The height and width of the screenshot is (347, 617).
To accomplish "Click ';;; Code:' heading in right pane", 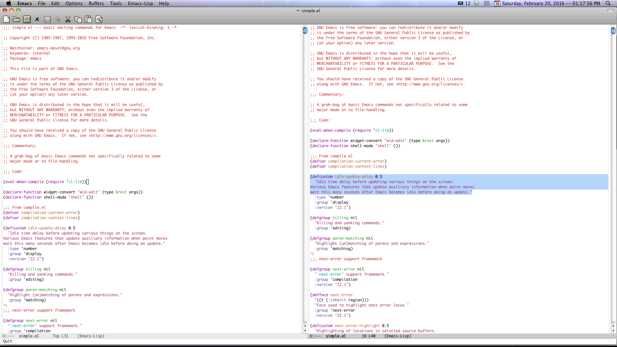I will tap(320, 120).
